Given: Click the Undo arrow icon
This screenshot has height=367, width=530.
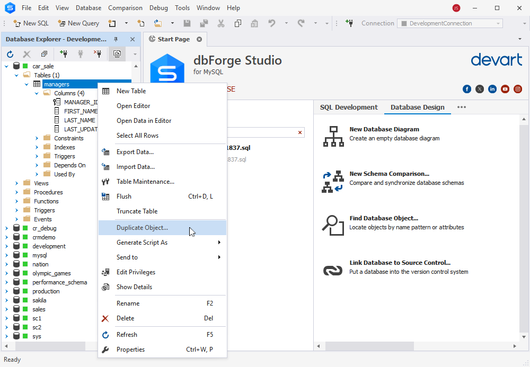Looking at the screenshot, I should tap(272, 23).
